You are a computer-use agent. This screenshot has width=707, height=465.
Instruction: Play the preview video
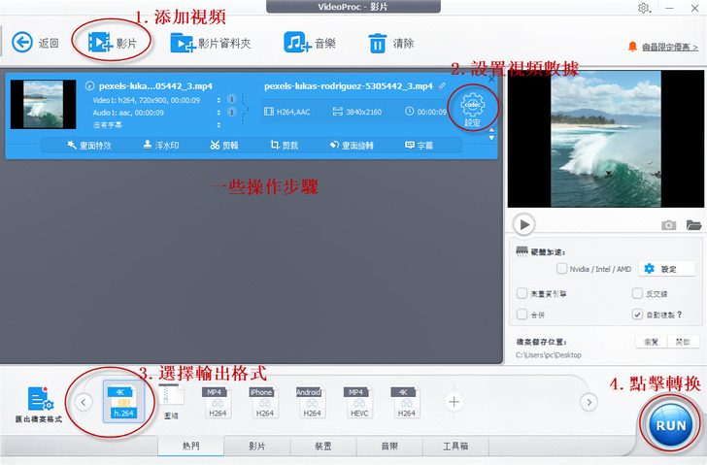click(x=524, y=225)
